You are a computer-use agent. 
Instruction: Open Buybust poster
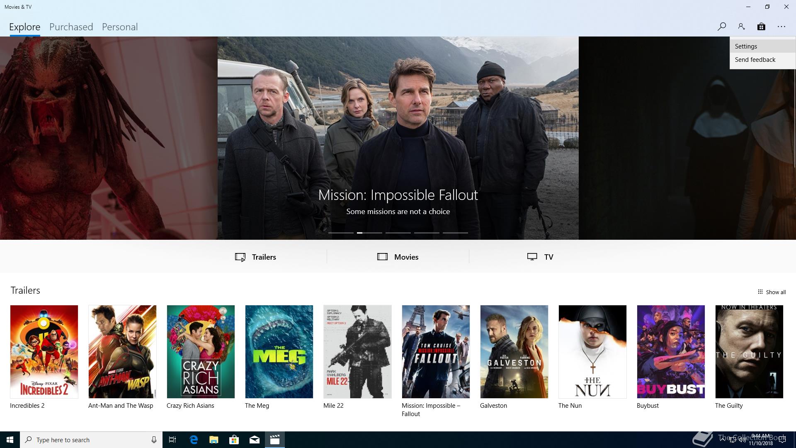tap(671, 352)
